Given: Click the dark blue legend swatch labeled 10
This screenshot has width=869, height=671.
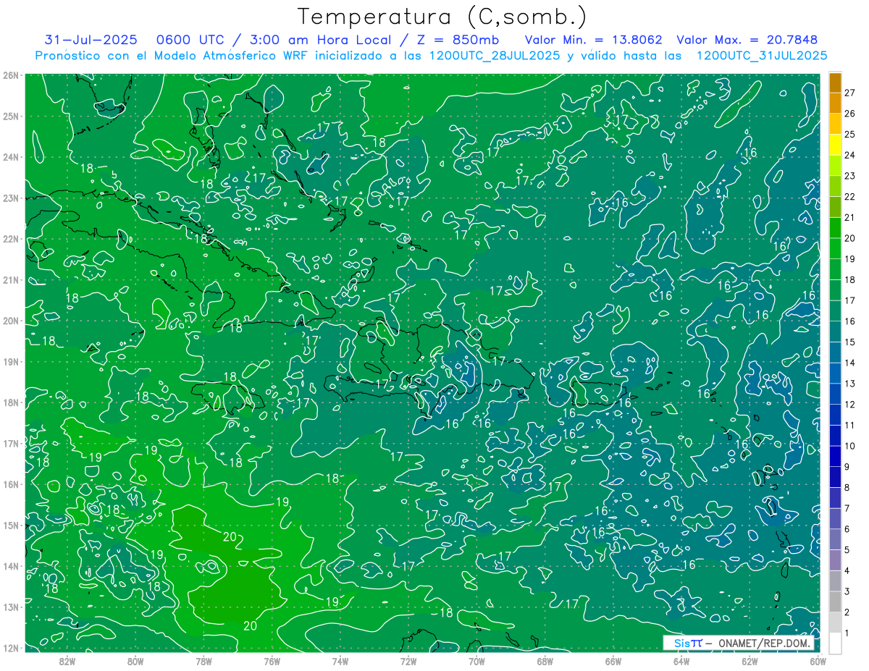Looking at the screenshot, I should (835, 436).
